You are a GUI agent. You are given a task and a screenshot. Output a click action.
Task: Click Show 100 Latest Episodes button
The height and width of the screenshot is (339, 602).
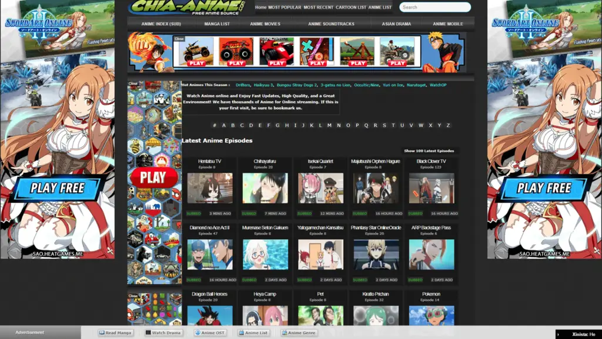pos(429,151)
